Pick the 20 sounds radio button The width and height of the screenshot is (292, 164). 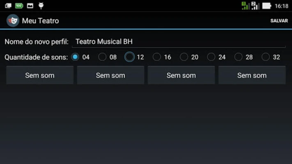coord(184,57)
